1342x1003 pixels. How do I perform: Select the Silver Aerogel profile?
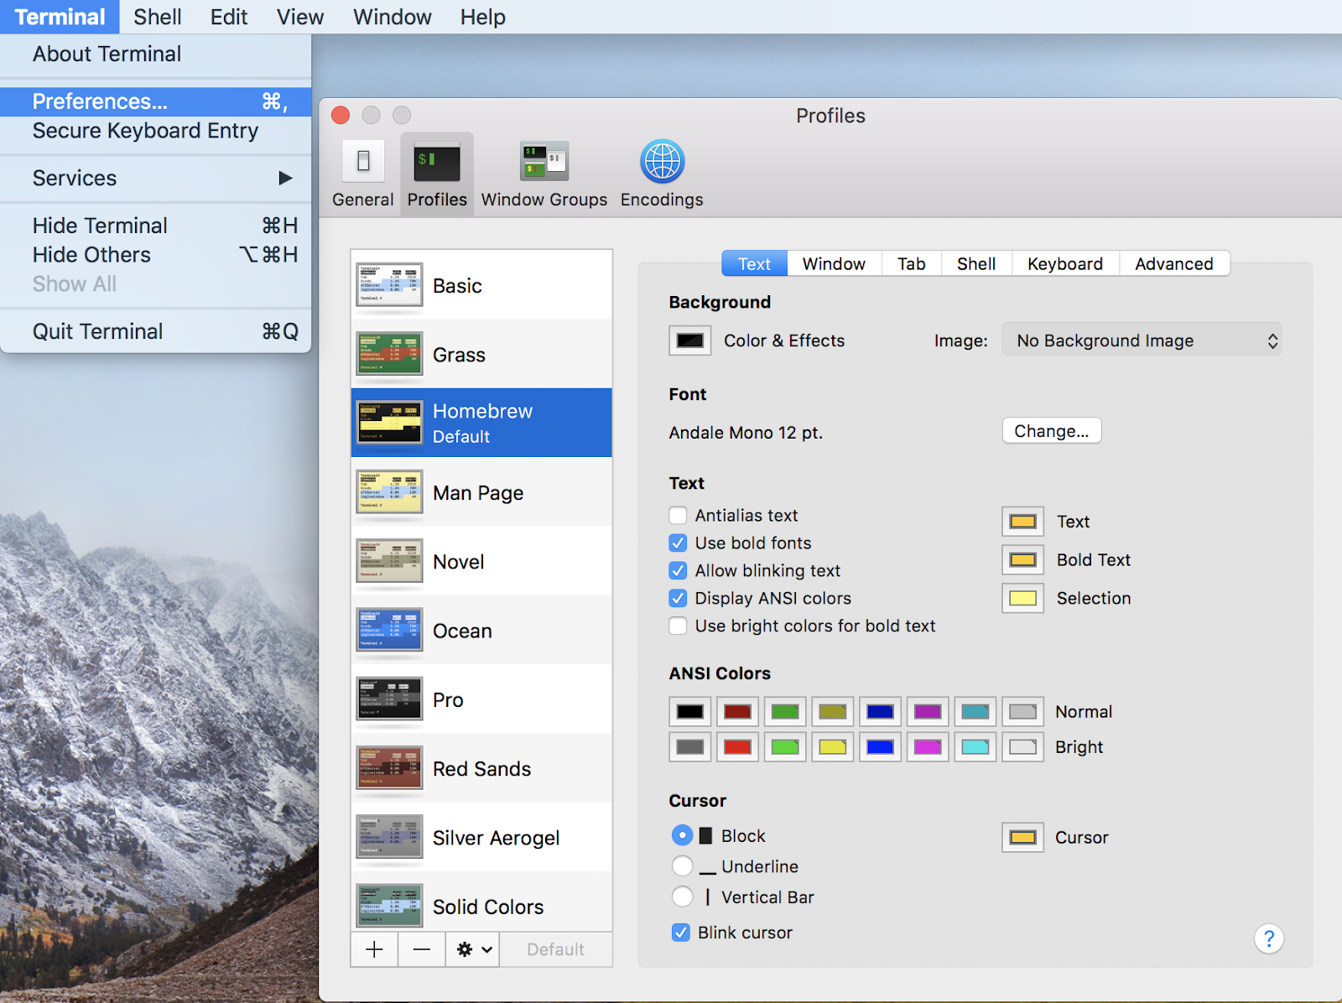pyautogui.click(x=481, y=838)
